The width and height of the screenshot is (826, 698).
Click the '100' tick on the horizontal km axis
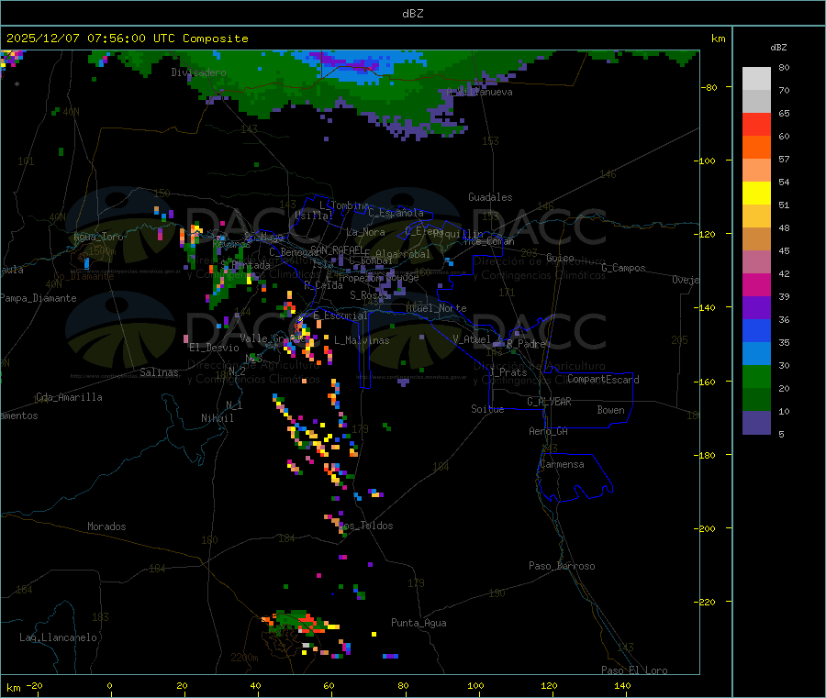point(475,686)
